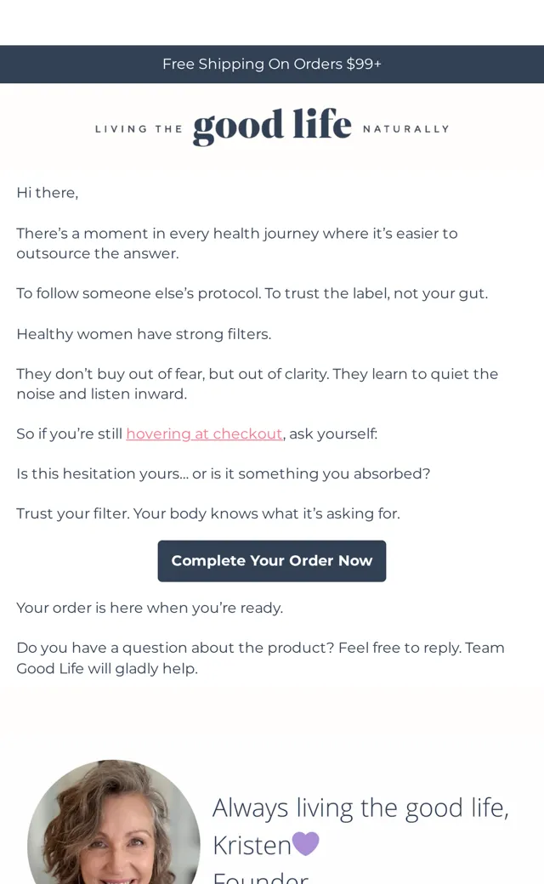Click the Is this hesitation yours line
Screen dimensions: 544x884
point(224,473)
